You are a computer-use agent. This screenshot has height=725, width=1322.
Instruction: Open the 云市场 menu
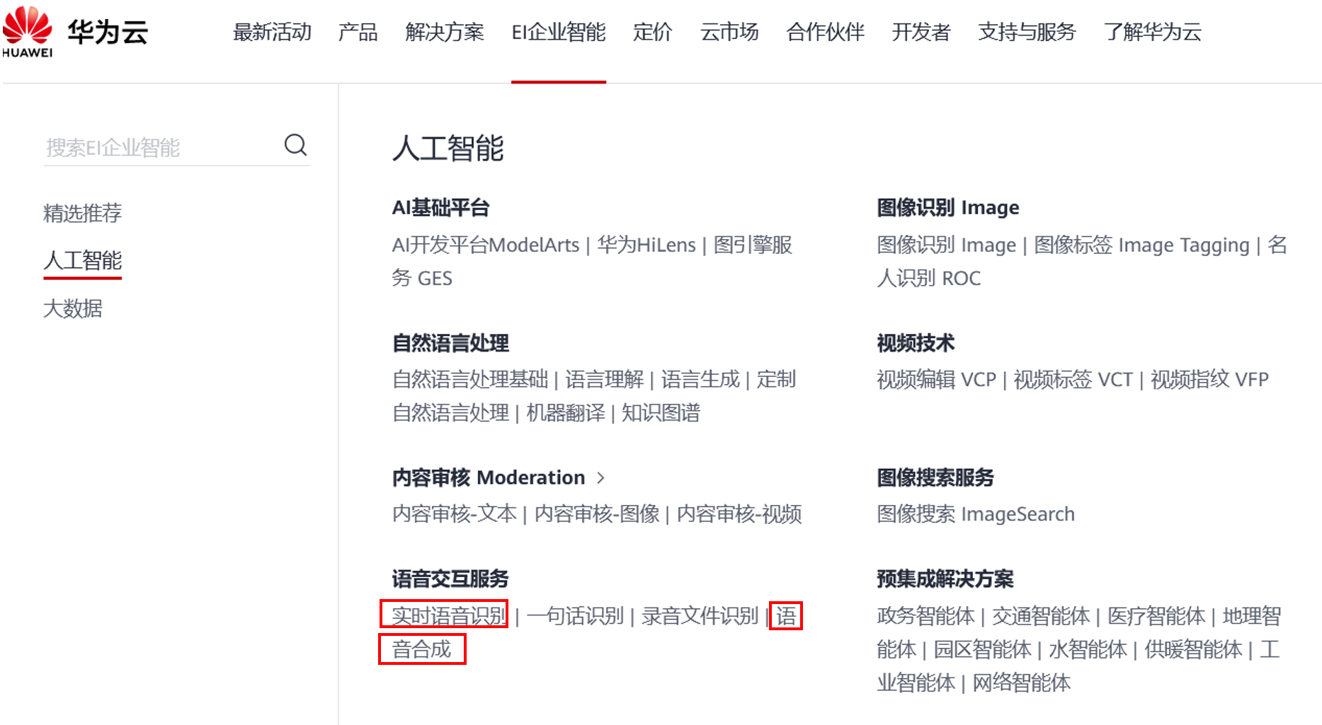point(729,32)
